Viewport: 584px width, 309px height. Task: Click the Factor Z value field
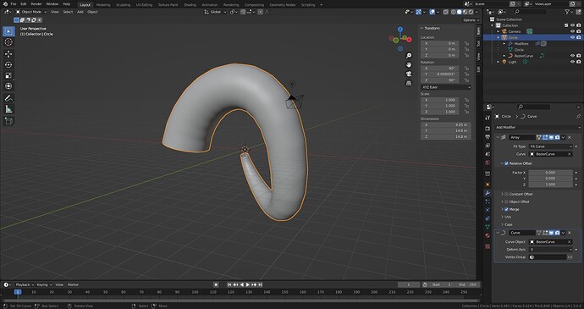550,185
